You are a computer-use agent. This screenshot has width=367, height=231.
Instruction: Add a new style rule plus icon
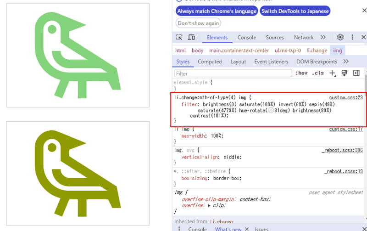(333, 73)
